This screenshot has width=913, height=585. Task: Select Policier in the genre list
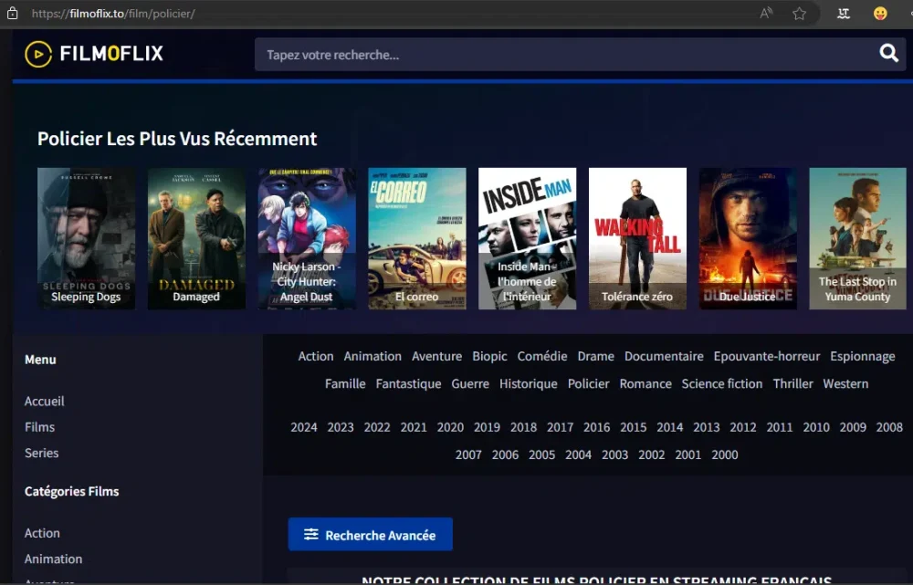(588, 383)
